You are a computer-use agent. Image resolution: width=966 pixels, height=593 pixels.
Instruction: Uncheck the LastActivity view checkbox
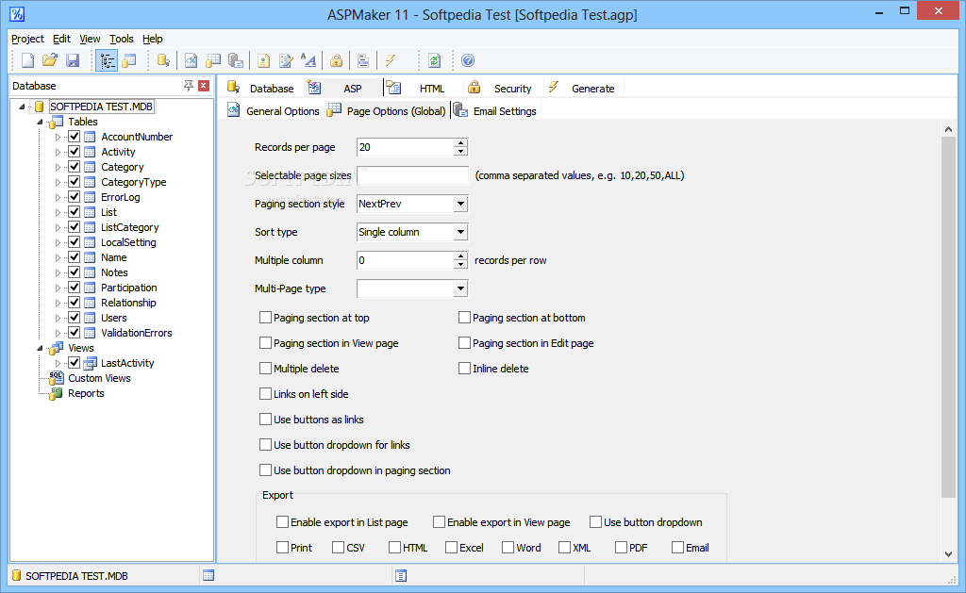pyautogui.click(x=74, y=363)
